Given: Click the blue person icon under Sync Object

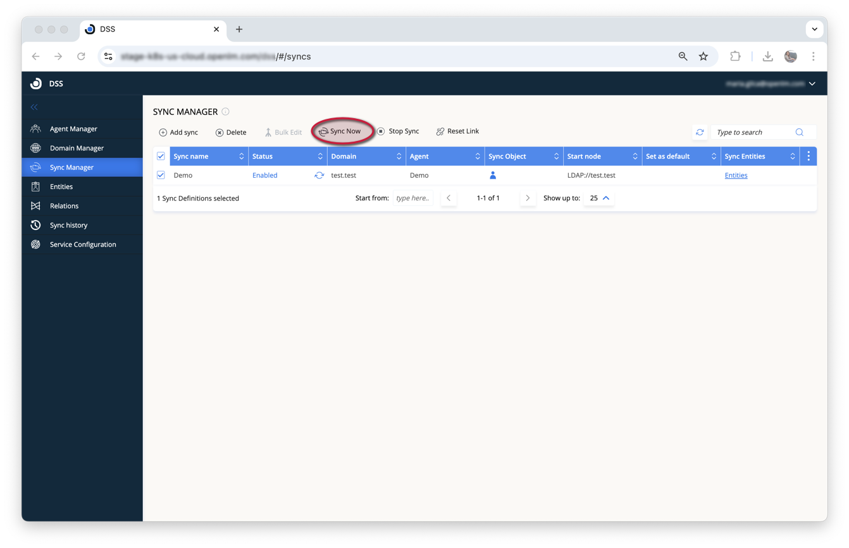Looking at the screenshot, I should pos(493,176).
